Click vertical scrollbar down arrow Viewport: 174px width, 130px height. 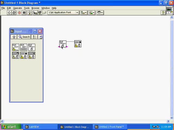click(172, 118)
